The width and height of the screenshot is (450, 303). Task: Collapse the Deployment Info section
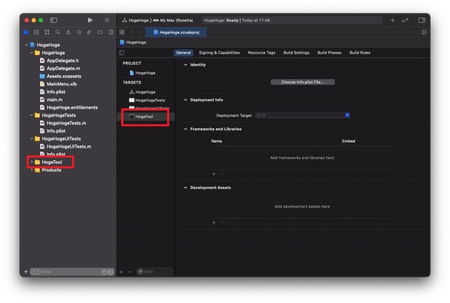click(185, 100)
